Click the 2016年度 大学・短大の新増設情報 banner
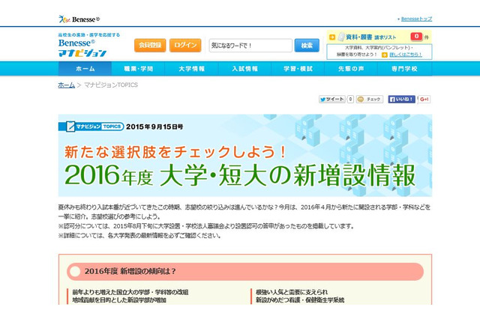Viewport: 480px width, 319px height. point(245,156)
